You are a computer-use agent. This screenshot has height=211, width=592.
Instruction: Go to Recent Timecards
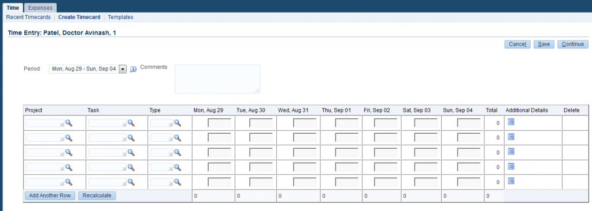[x=28, y=17]
